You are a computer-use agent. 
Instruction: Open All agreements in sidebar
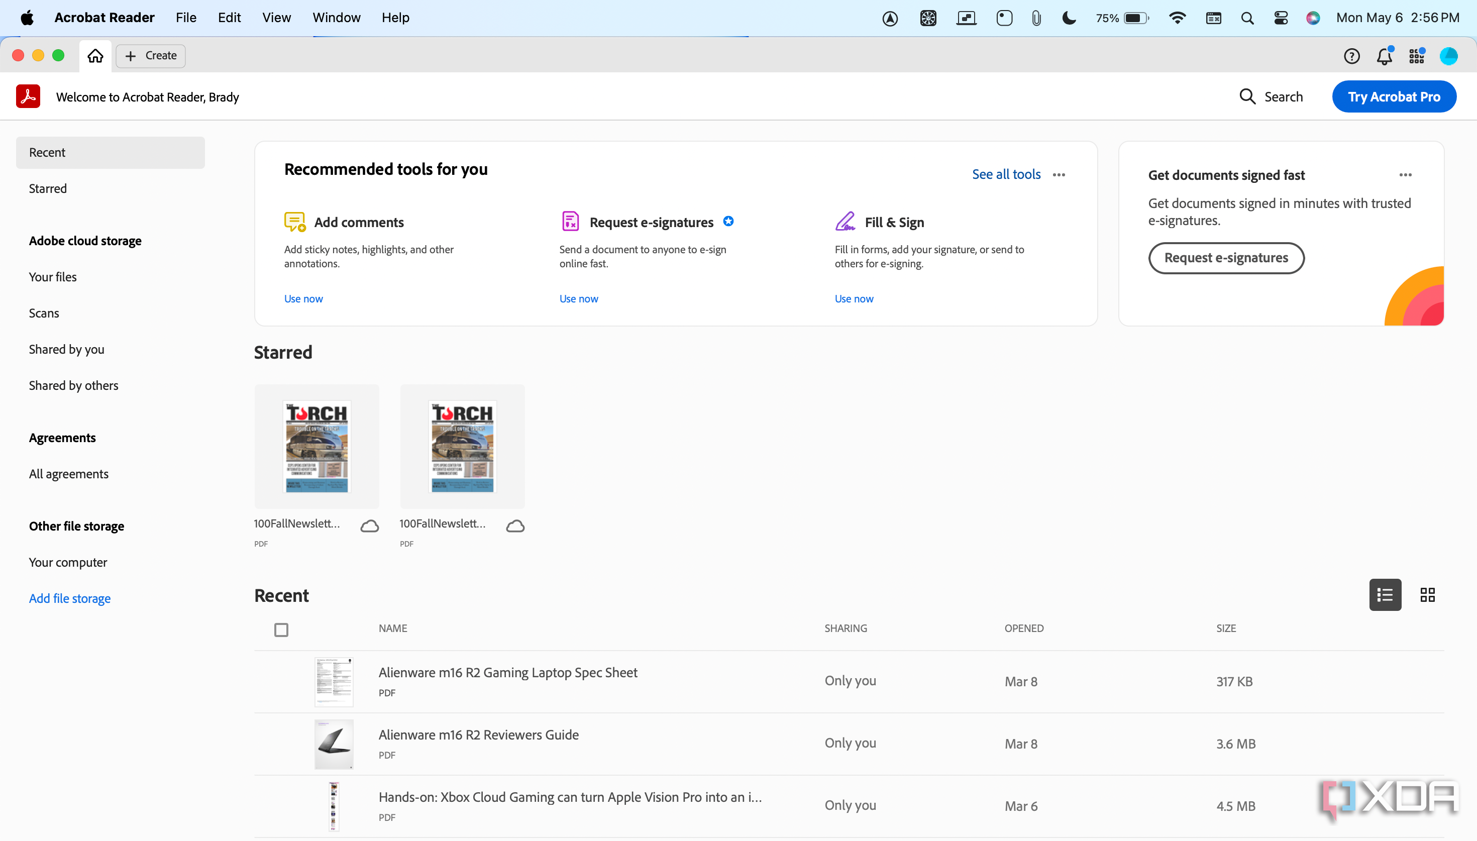click(x=69, y=474)
